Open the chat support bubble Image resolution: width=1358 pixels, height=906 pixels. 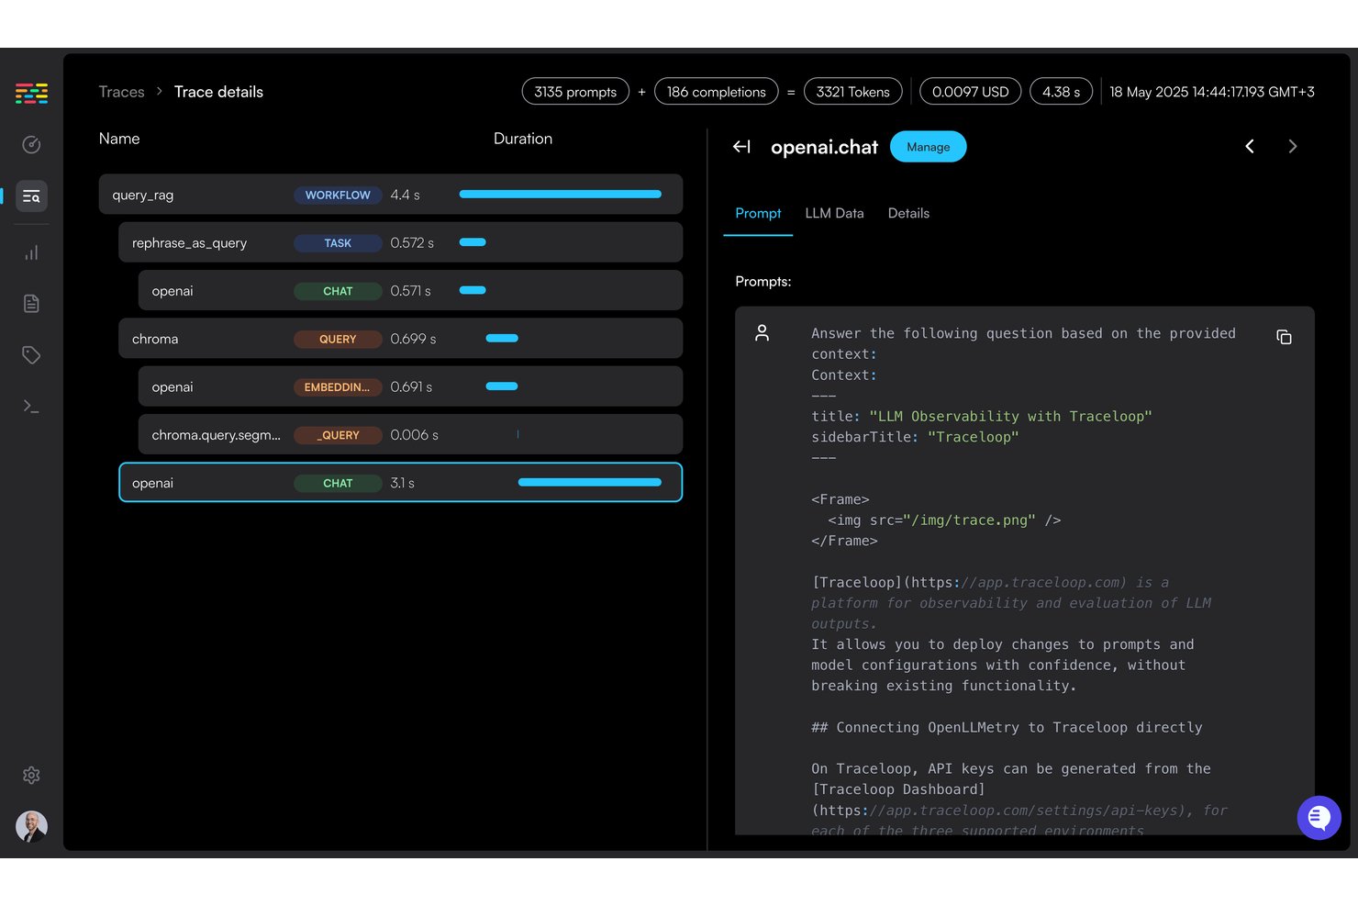1319,817
